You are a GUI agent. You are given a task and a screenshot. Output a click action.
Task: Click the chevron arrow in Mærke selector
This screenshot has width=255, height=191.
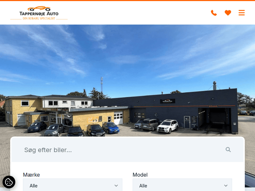click(116, 186)
